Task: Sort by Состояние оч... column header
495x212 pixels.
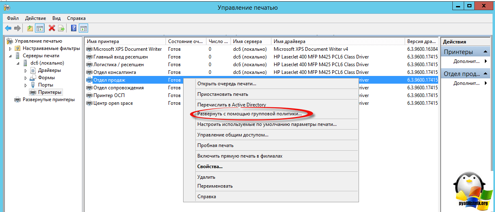Action: (x=186, y=41)
